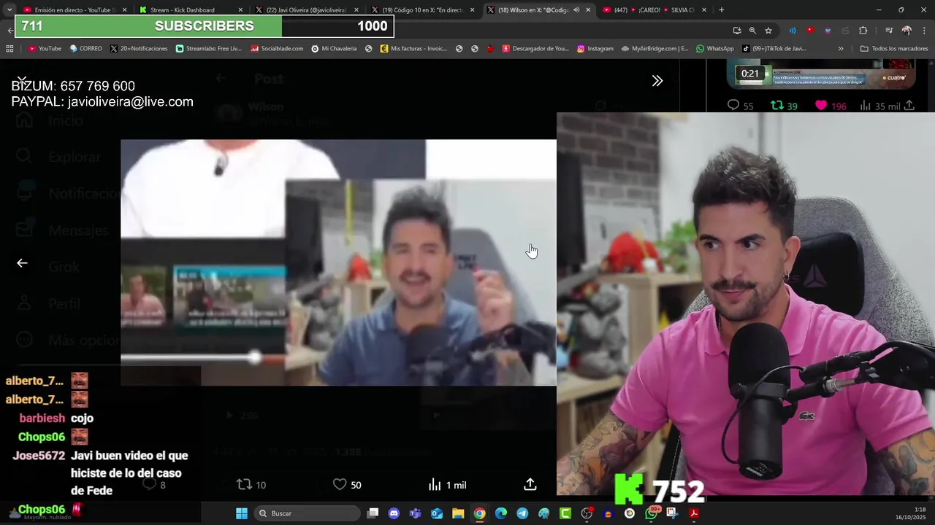
Task: Open the Instagram bookmark
Action: 595,49
